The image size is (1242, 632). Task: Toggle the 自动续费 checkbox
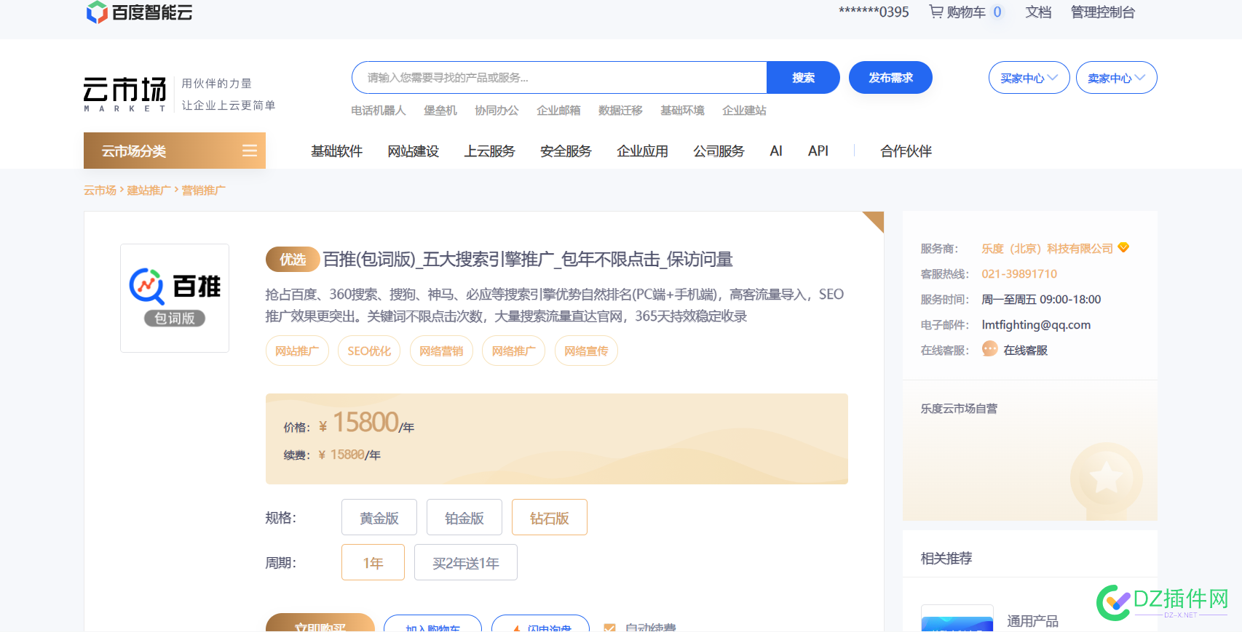pos(610,628)
